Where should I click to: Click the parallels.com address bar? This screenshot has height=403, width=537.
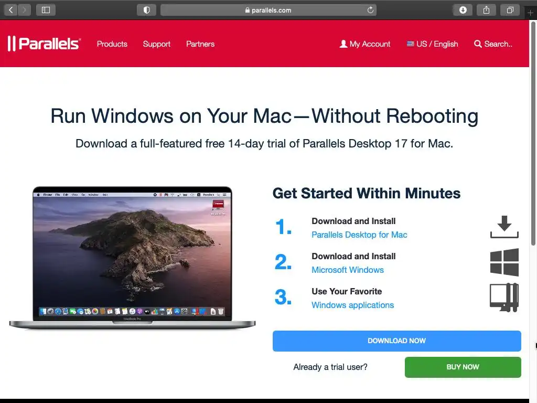tap(268, 10)
